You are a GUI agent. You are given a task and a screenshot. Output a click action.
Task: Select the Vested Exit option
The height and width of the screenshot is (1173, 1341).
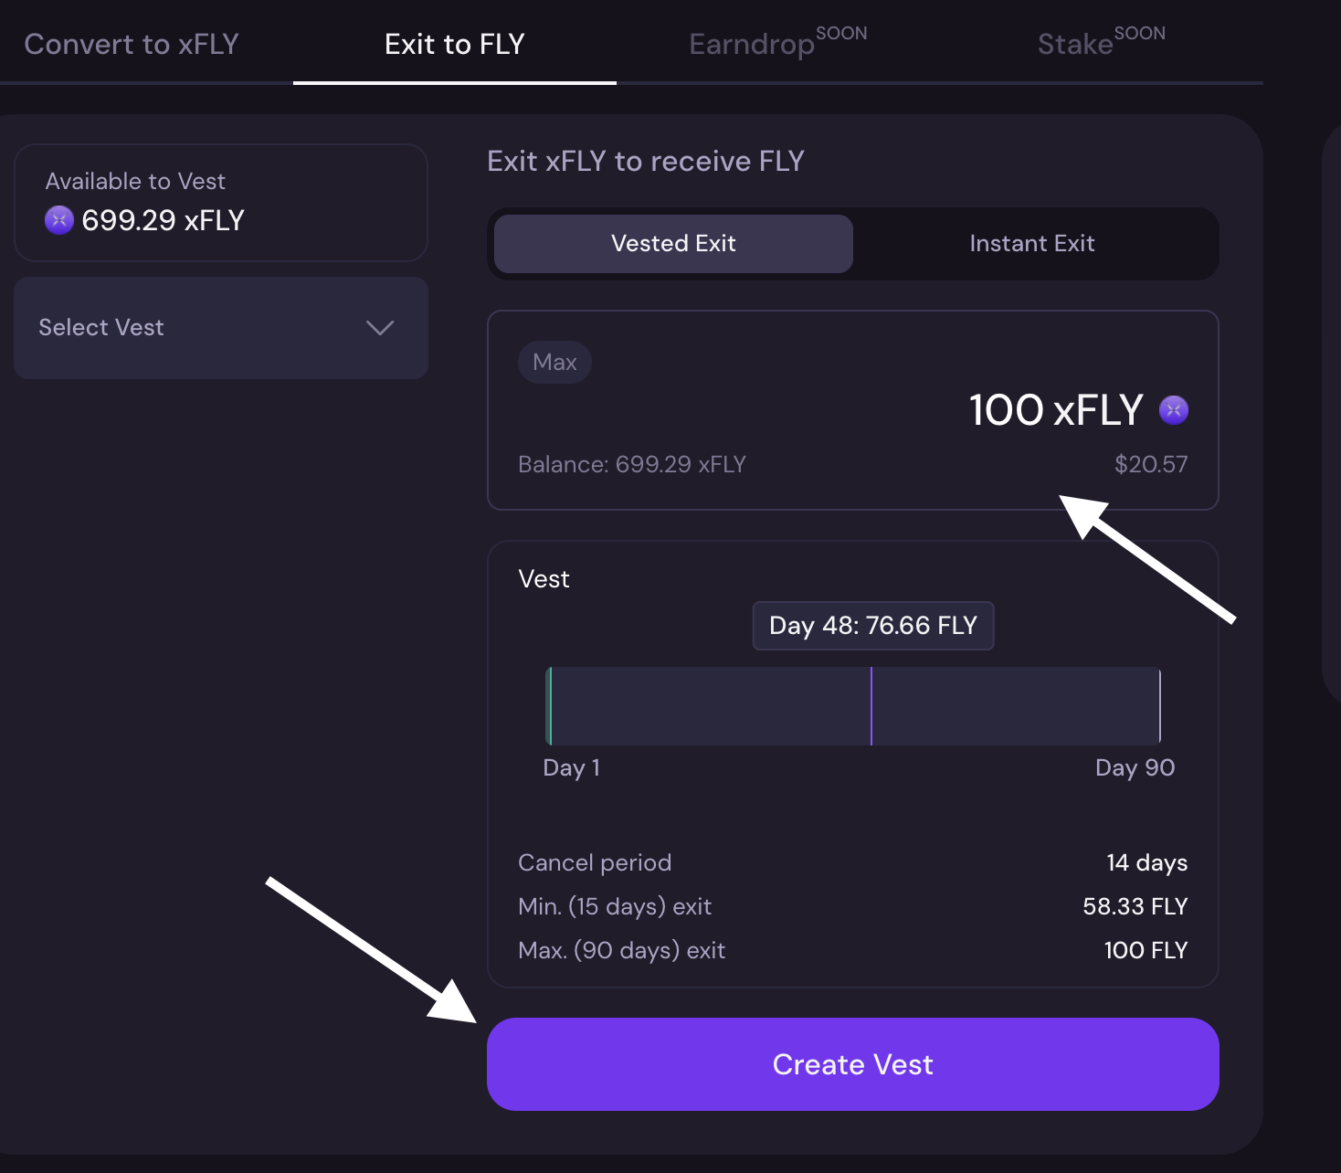[673, 244]
